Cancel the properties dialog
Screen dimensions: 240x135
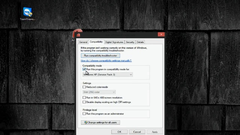point(137,132)
